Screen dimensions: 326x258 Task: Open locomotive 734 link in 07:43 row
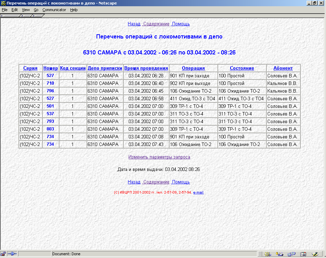pyautogui.click(x=50, y=144)
